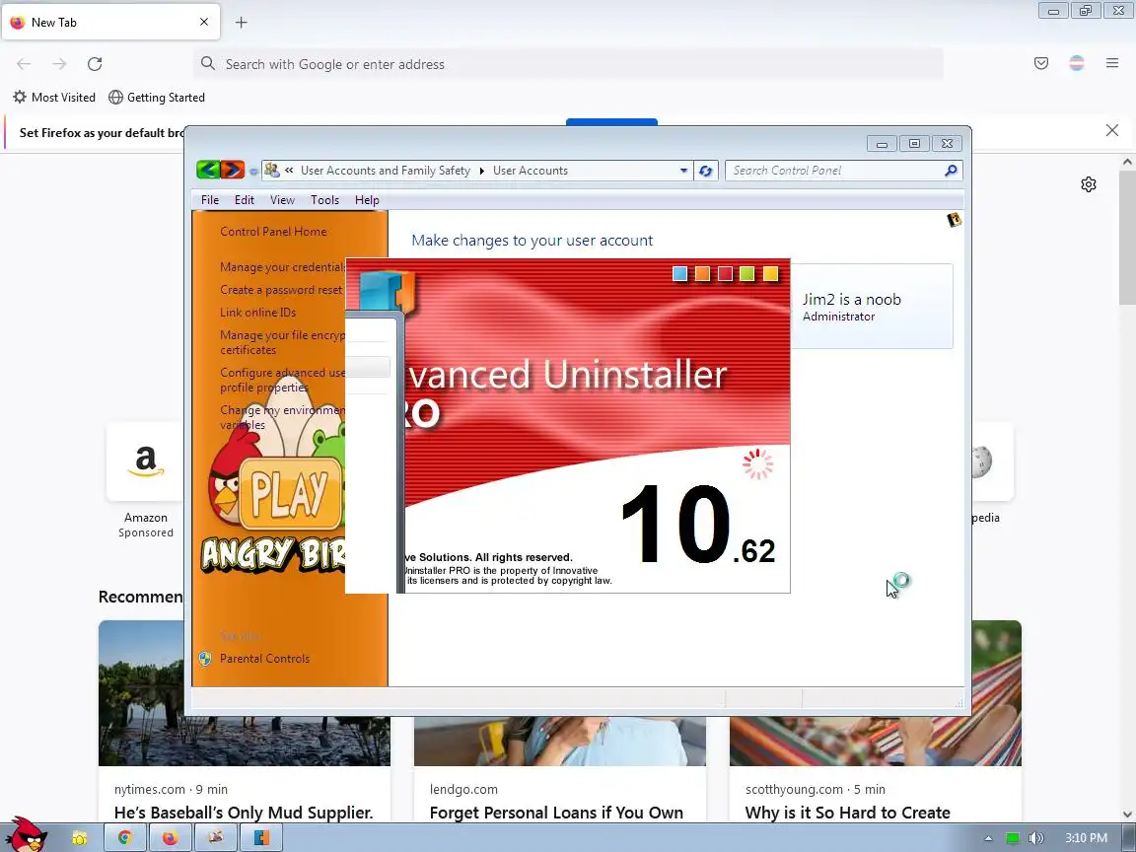Close the New Tab tab
The height and width of the screenshot is (852, 1136).
pos(204,22)
